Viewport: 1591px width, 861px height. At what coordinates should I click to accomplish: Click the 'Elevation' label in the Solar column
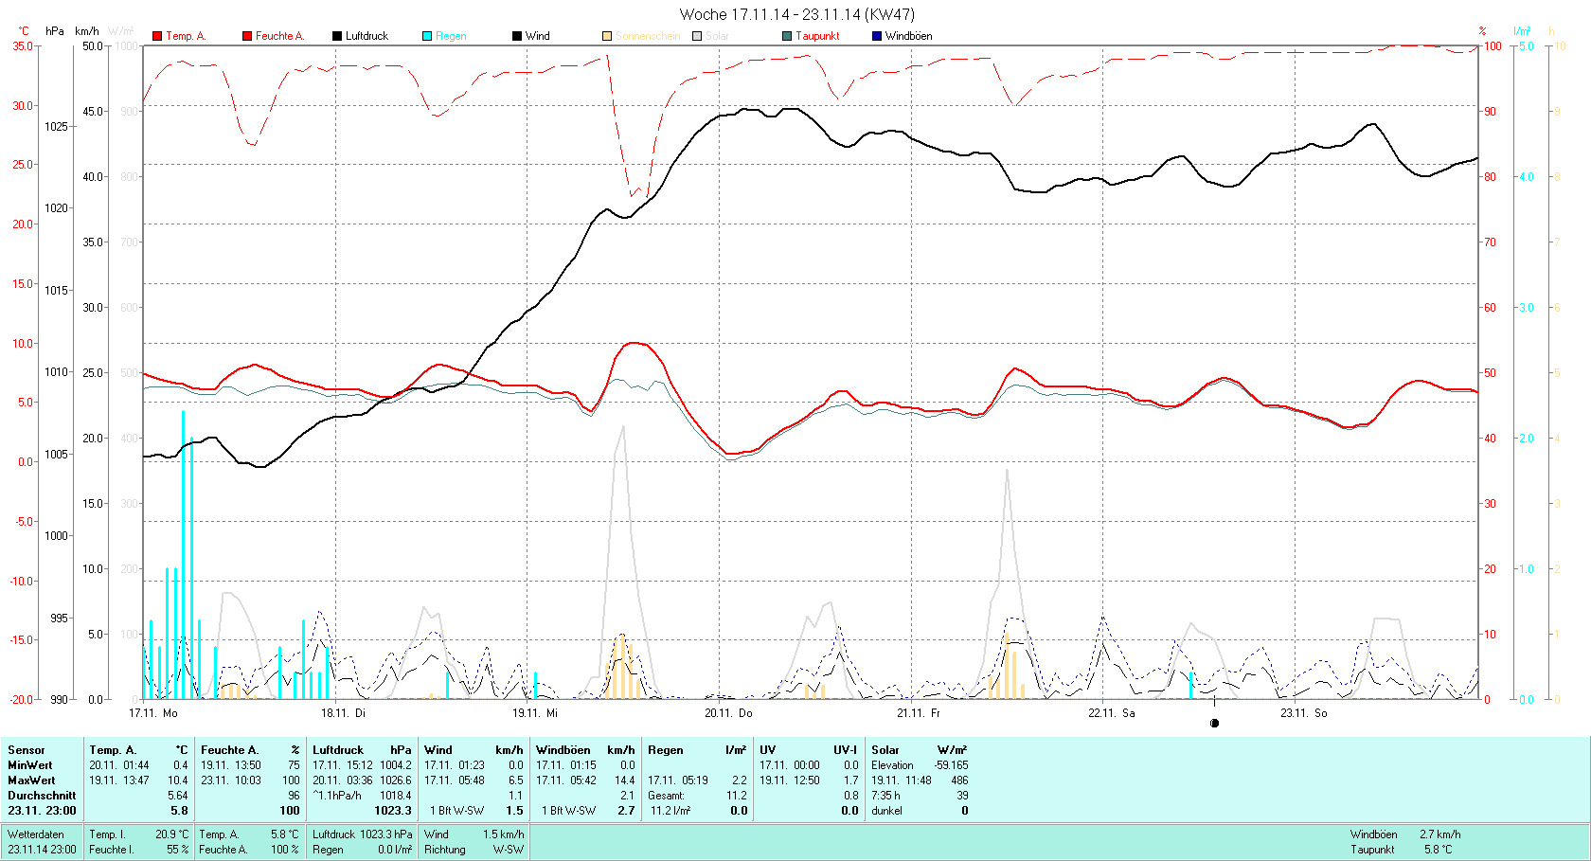pyautogui.click(x=893, y=765)
